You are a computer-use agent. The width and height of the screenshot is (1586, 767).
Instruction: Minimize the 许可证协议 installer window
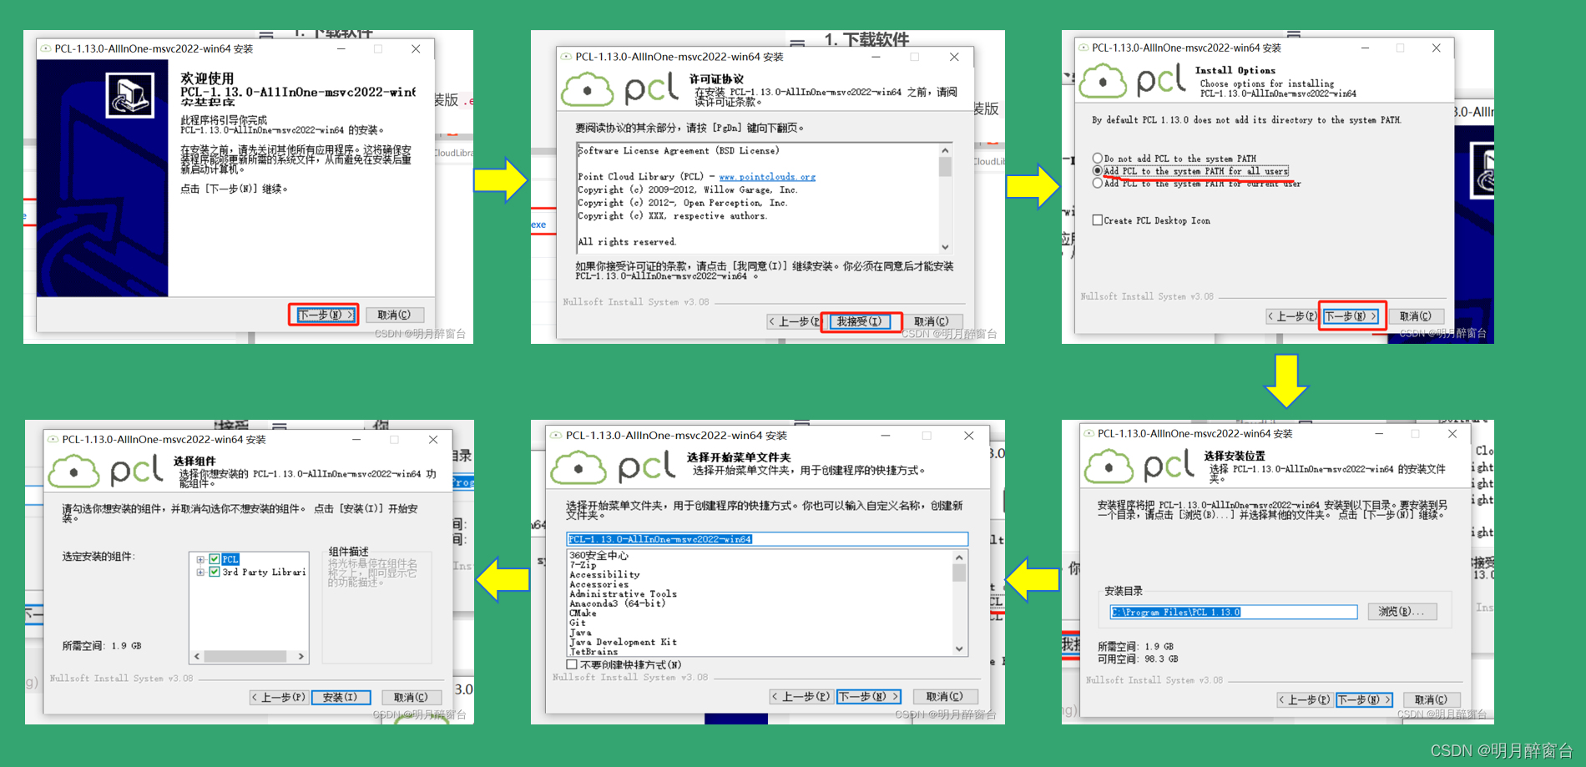875,57
